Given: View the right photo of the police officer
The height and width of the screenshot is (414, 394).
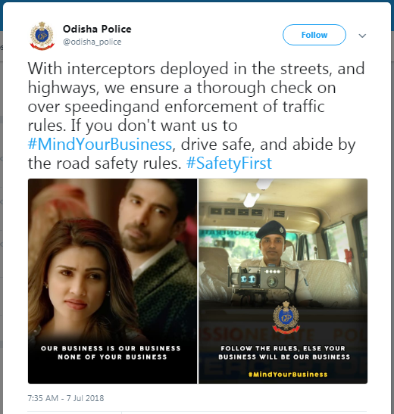Looking at the screenshot, I should click(x=283, y=281).
